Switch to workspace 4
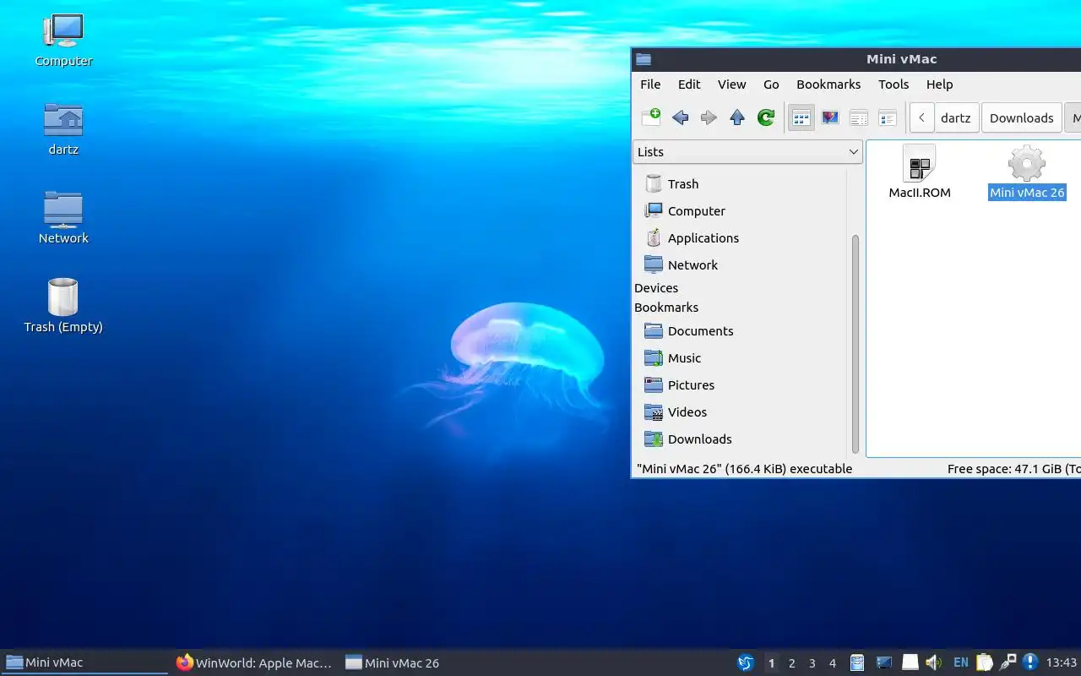This screenshot has width=1081, height=676. [x=833, y=663]
